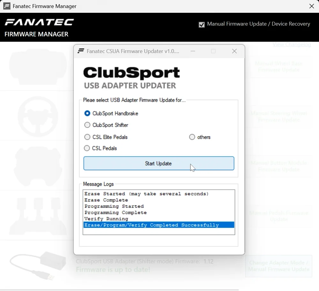This screenshot has height=291, width=319.
Task: Click the Start Update button
Action: pyautogui.click(x=159, y=163)
